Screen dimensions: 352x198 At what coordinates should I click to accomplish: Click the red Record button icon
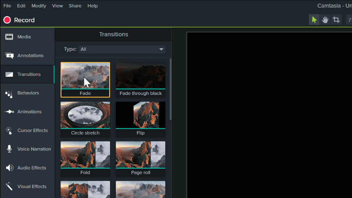[7, 20]
